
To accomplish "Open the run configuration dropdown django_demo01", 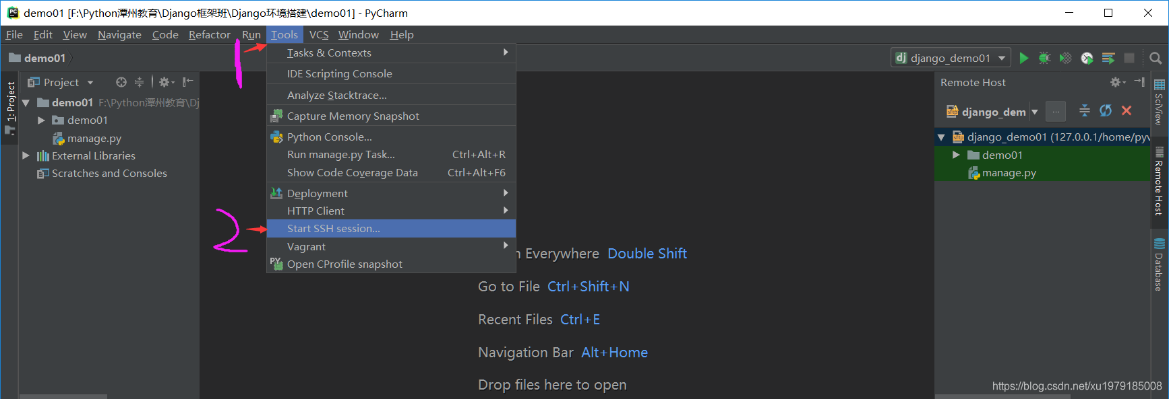I will (x=951, y=58).
